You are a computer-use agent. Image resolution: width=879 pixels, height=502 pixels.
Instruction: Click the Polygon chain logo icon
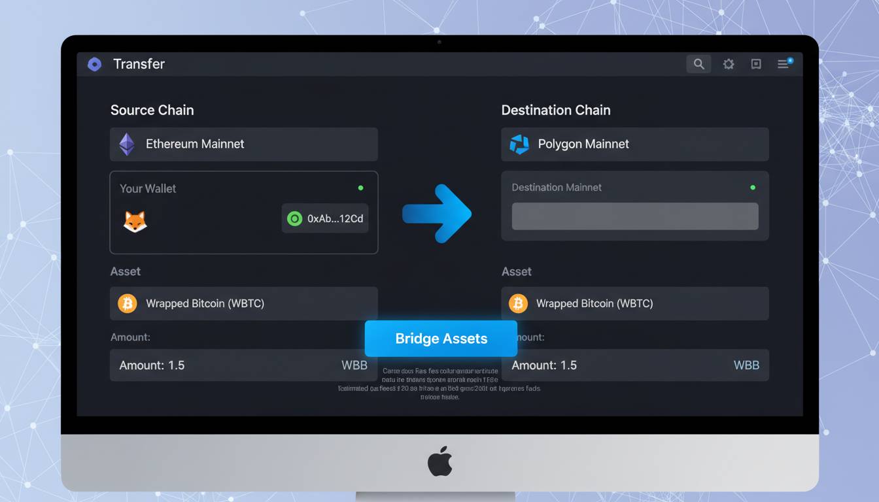519,144
